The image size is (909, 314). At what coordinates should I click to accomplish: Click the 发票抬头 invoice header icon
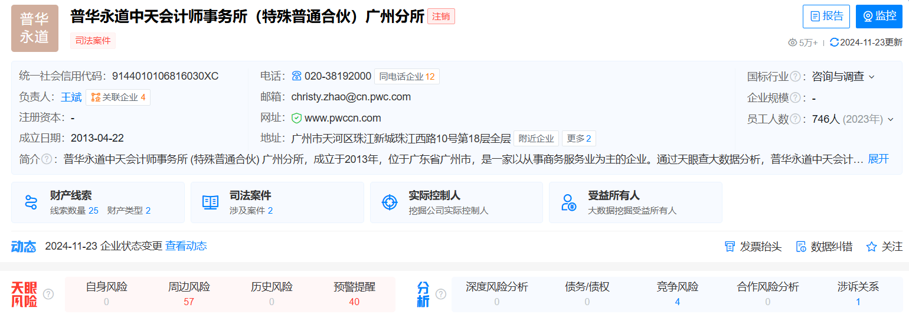tap(730, 247)
